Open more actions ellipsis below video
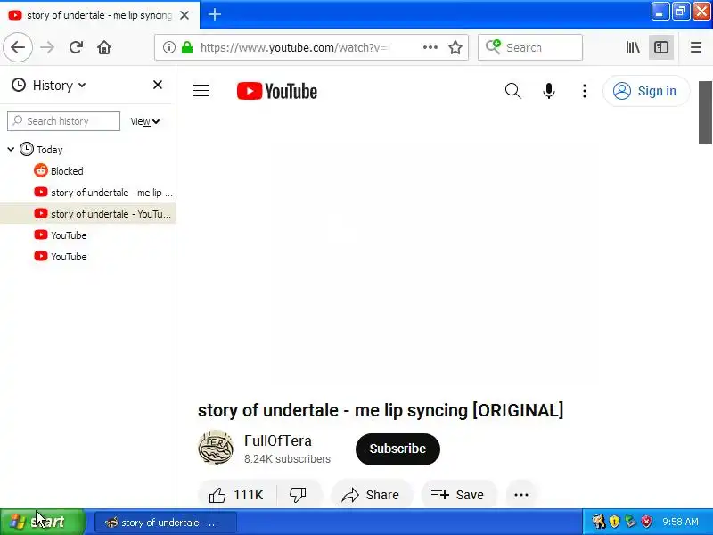 pos(521,495)
